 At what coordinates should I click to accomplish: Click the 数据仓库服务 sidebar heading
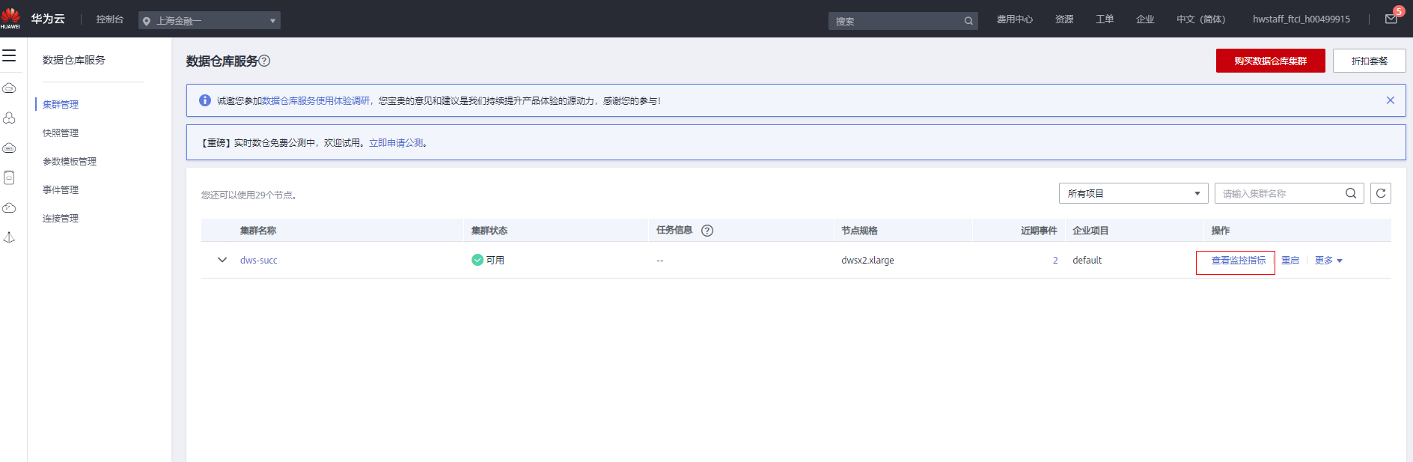click(x=74, y=60)
